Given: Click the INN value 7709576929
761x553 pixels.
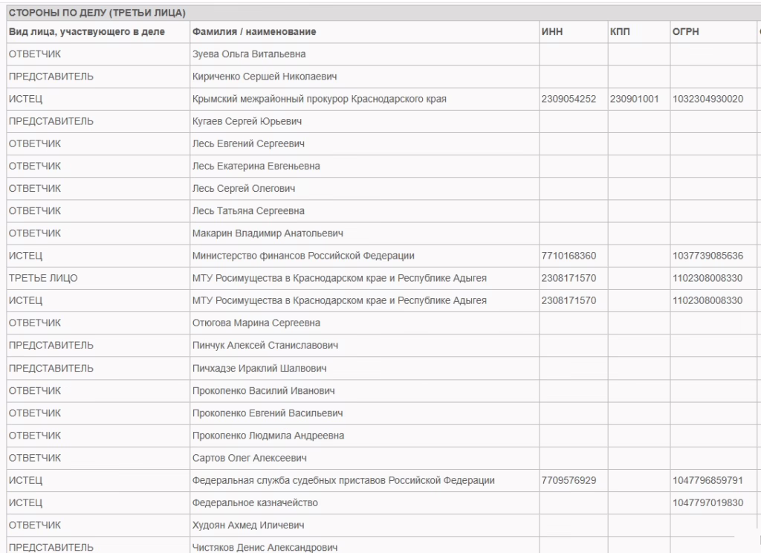Looking at the screenshot, I should 569,480.
